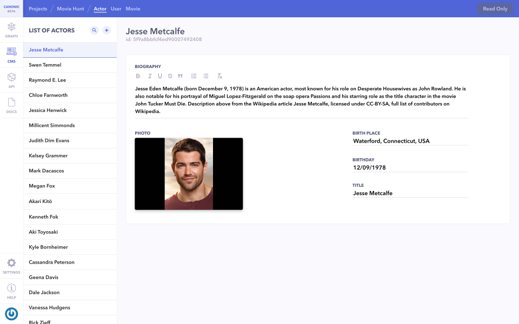This screenshot has height=324, width=519.
Task: Add a new actor with plus icon
Action: (x=107, y=30)
